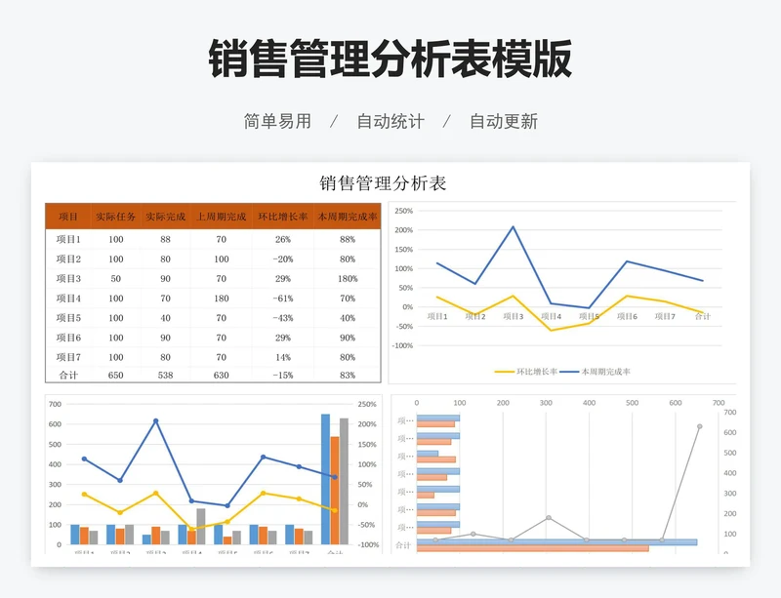Screen dimensions: 781x598
Task: Select the 14% cell in 项目7 row
Action: click(x=283, y=357)
